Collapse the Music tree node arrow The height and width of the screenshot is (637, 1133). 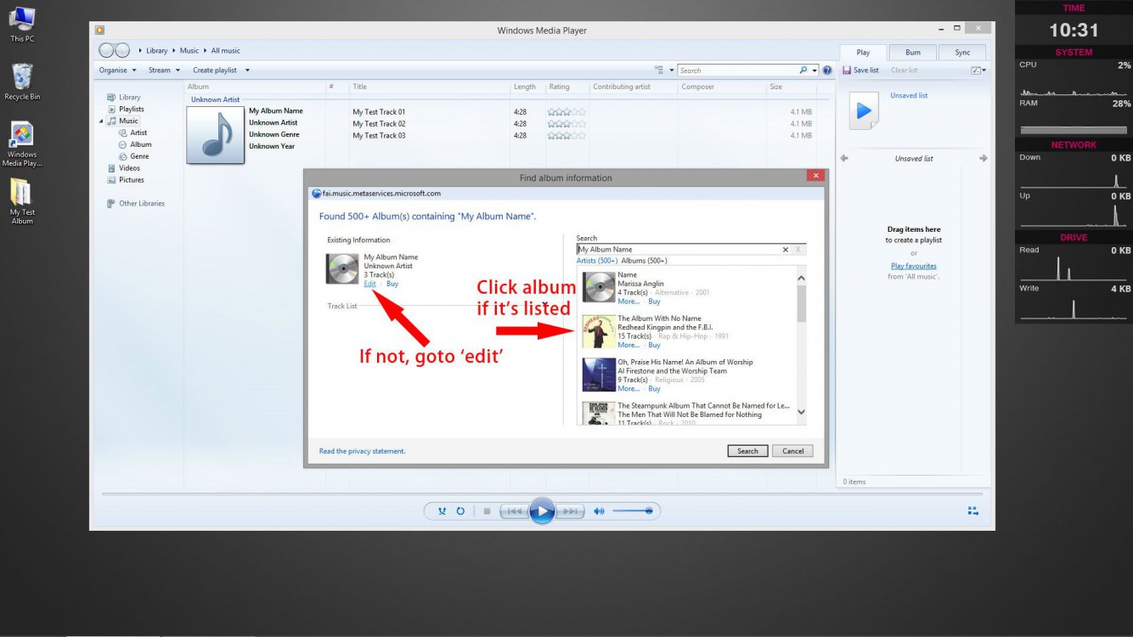(x=102, y=121)
